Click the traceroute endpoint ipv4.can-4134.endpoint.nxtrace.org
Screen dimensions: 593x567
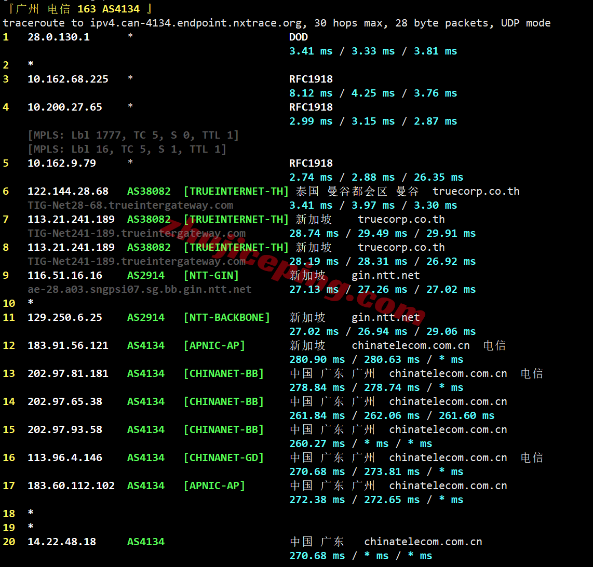click(x=196, y=23)
